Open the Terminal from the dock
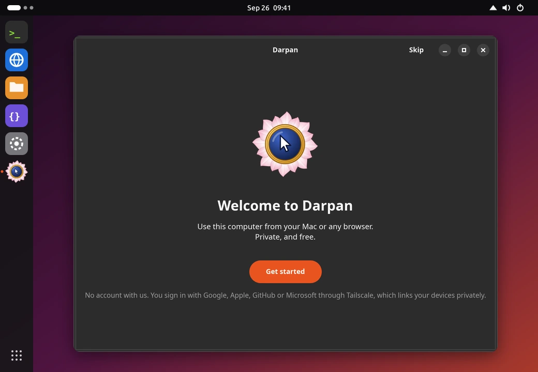This screenshot has width=538, height=372. point(17,32)
